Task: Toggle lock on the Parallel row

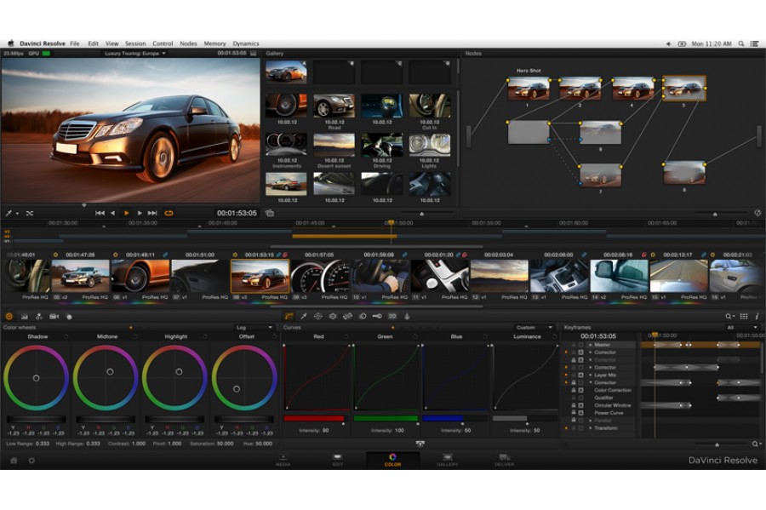Action: [574, 420]
